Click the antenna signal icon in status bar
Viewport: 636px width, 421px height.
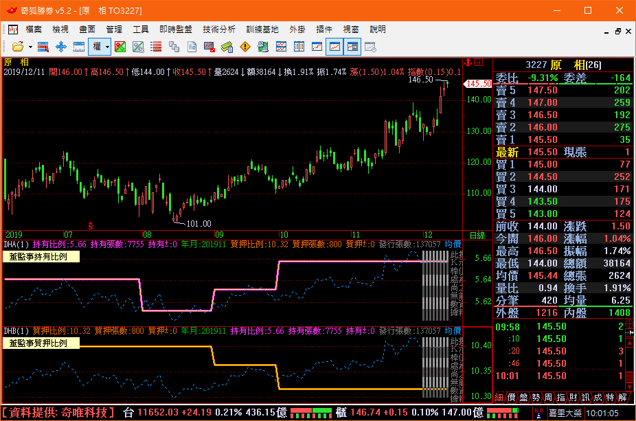point(538,413)
